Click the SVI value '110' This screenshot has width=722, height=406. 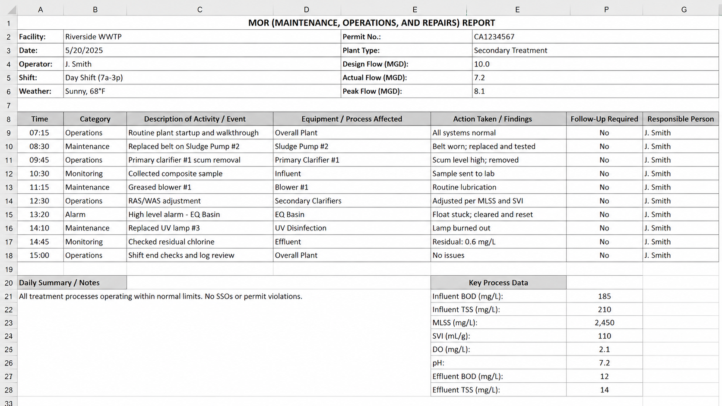(604, 336)
